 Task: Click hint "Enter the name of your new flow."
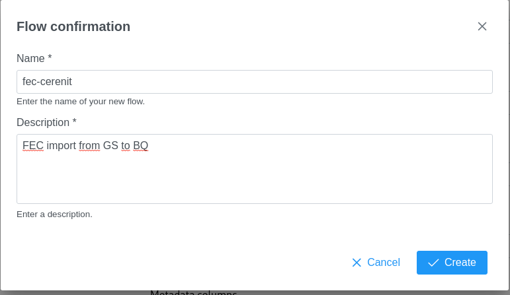(x=81, y=102)
